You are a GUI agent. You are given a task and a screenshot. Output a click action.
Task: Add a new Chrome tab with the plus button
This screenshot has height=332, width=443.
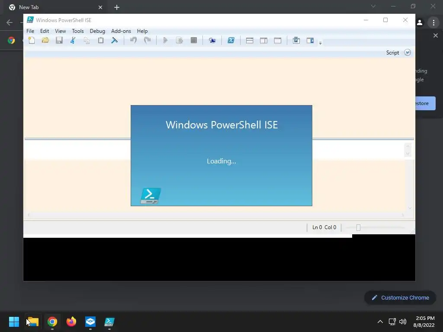click(117, 7)
